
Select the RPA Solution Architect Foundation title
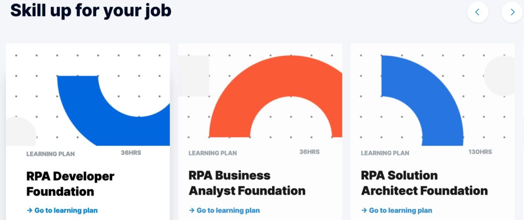tap(424, 183)
